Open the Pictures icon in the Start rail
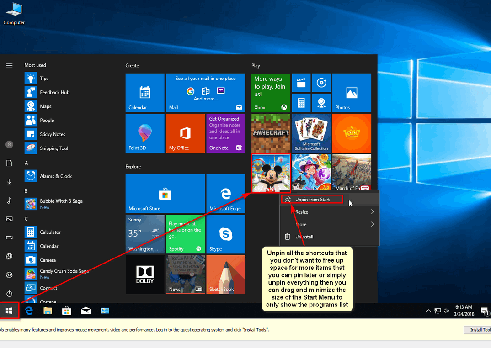The width and height of the screenshot is (491, 348). click(x=10, y=219)
